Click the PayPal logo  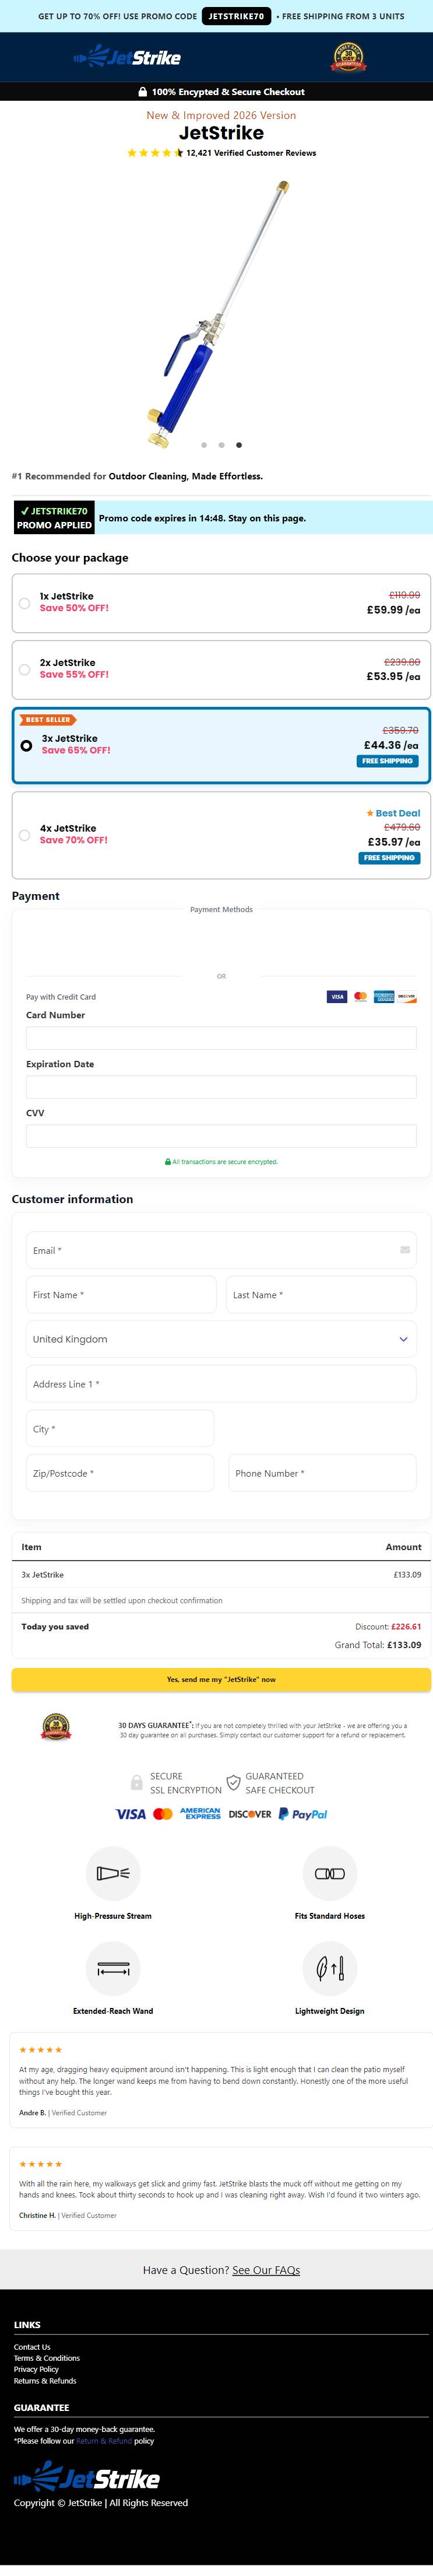tap(303, 1814)
